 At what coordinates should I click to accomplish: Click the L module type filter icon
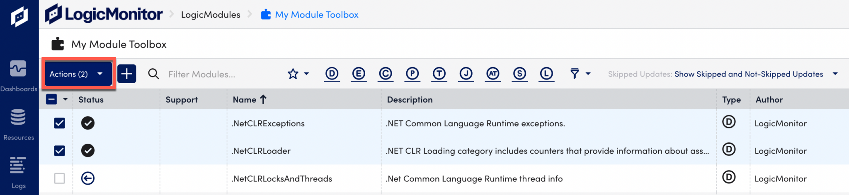tap(546, 74)
